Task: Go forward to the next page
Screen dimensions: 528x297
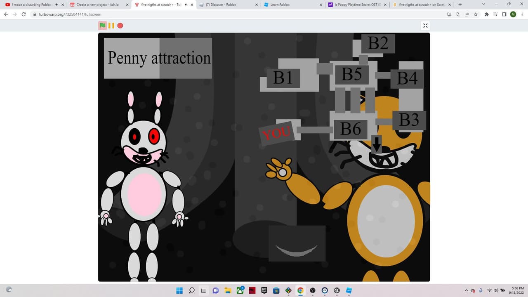Action: point(14,14)
